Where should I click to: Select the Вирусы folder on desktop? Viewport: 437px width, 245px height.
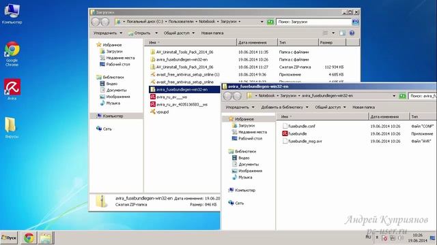(x=12, y=127)
